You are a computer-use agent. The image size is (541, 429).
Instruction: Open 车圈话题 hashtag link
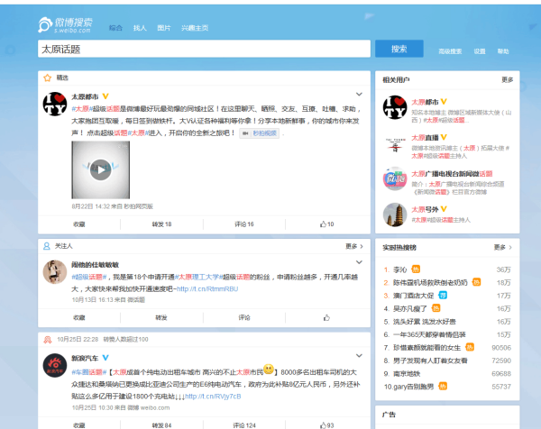(x=88, y=372)
